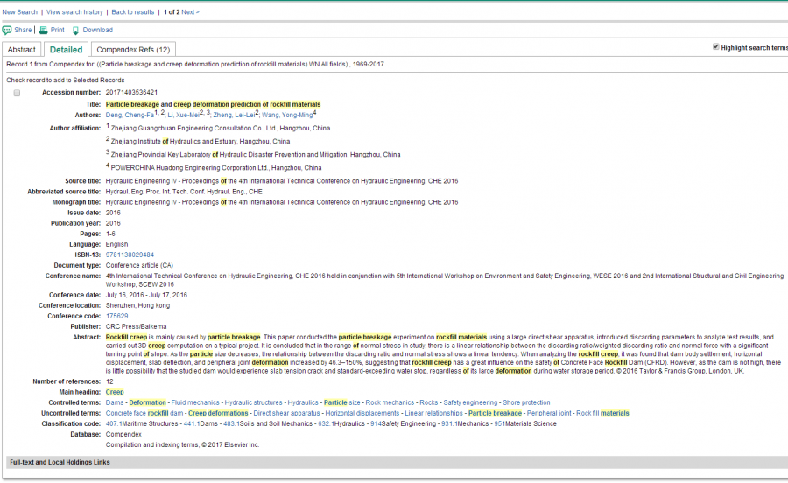This screenshot has height=483, width=788.
Task: Open classification code 632.1
Action: tap(327, 423)
